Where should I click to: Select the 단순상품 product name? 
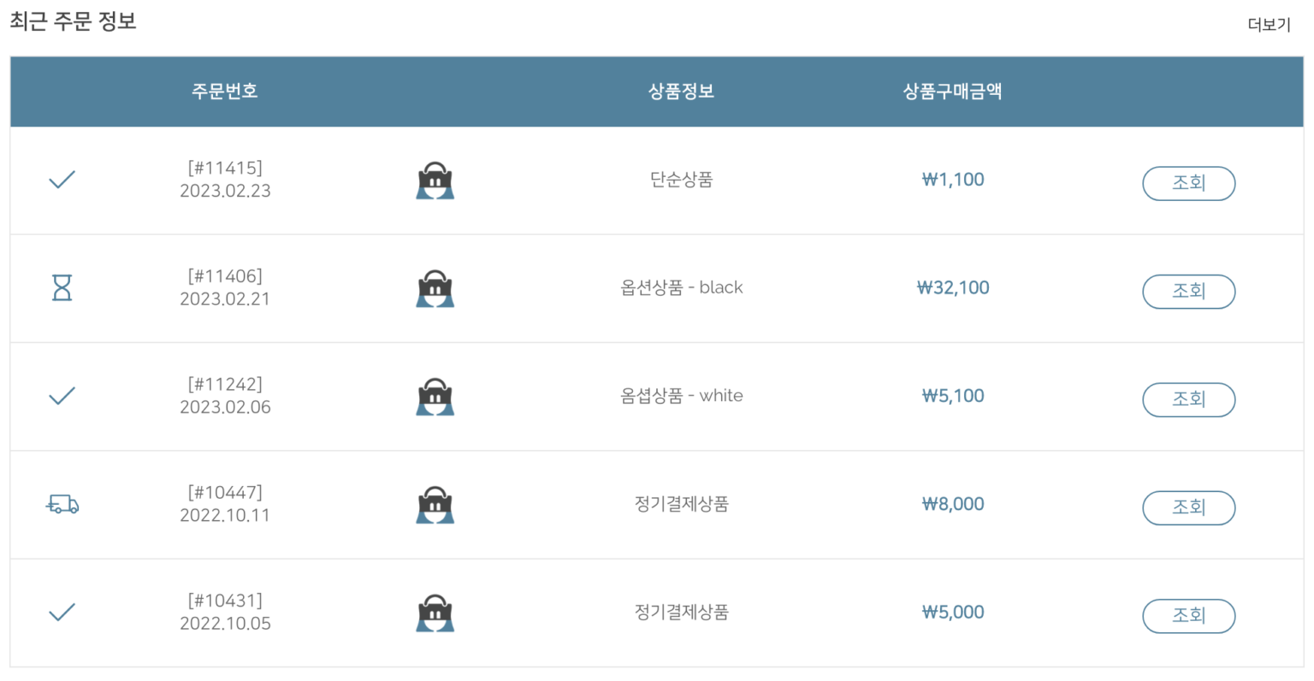tap(681, 180)
